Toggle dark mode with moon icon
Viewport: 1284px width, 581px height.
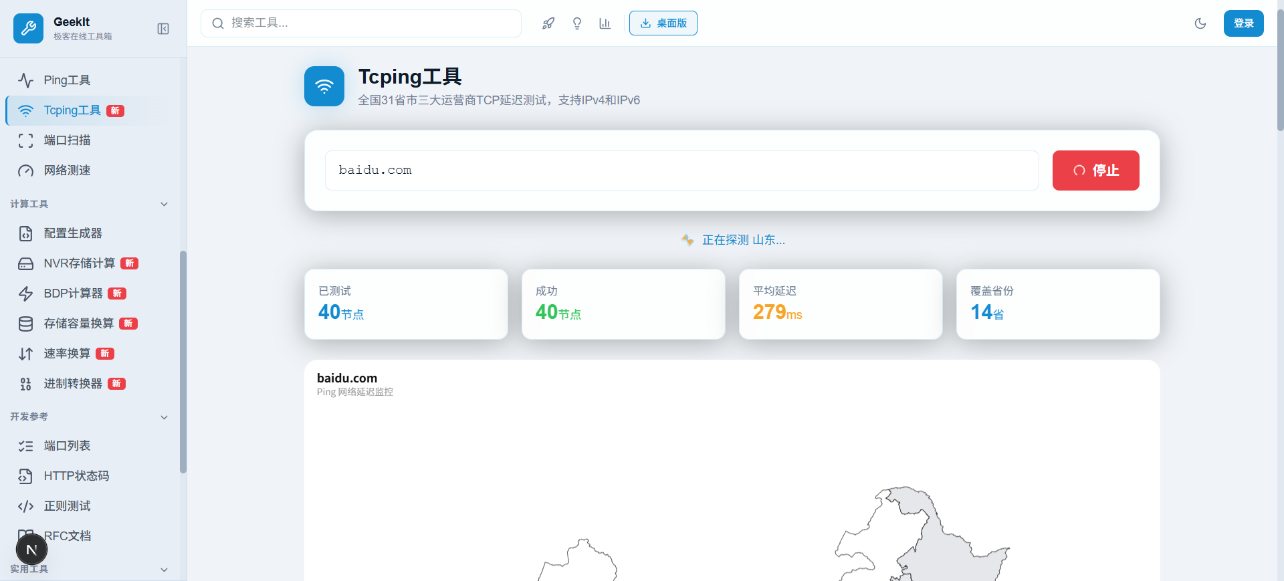pos(1200,23)
